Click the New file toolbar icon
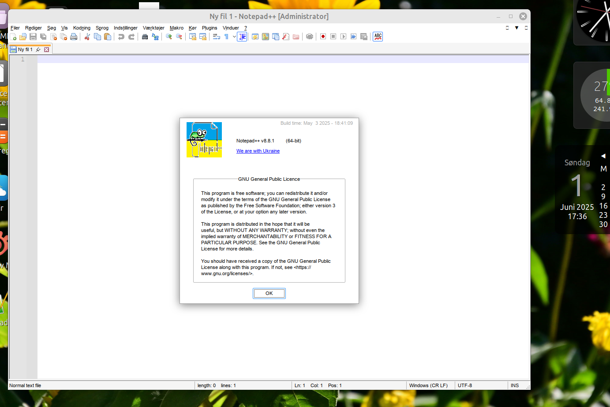610x407 pixels. [13, 37]
